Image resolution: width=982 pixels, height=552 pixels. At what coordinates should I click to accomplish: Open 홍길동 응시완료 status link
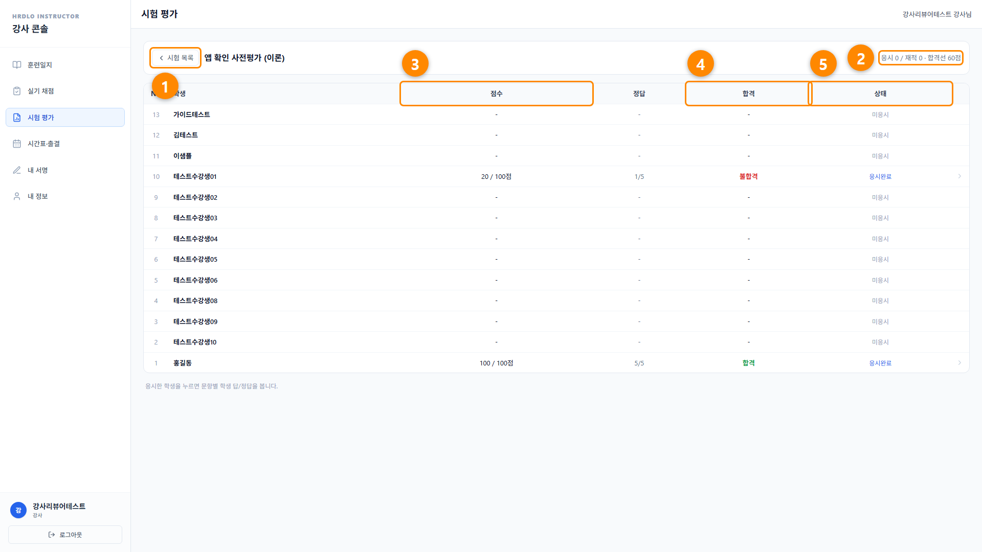880,363
